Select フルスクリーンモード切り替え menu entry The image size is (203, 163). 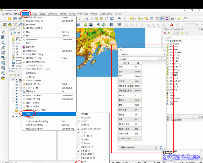pyautogui.click(x=49, y=121)
